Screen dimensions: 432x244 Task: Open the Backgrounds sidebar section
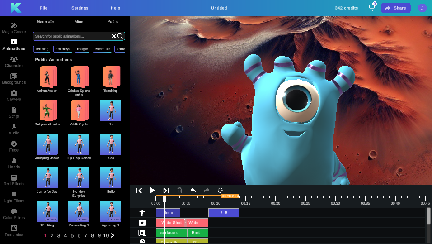(14, 79)
